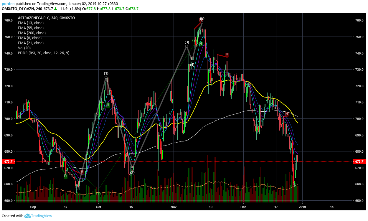This screenshot has height=221, width=368.
Task: Click the C:673.7 close value
Action: point(132,9)
